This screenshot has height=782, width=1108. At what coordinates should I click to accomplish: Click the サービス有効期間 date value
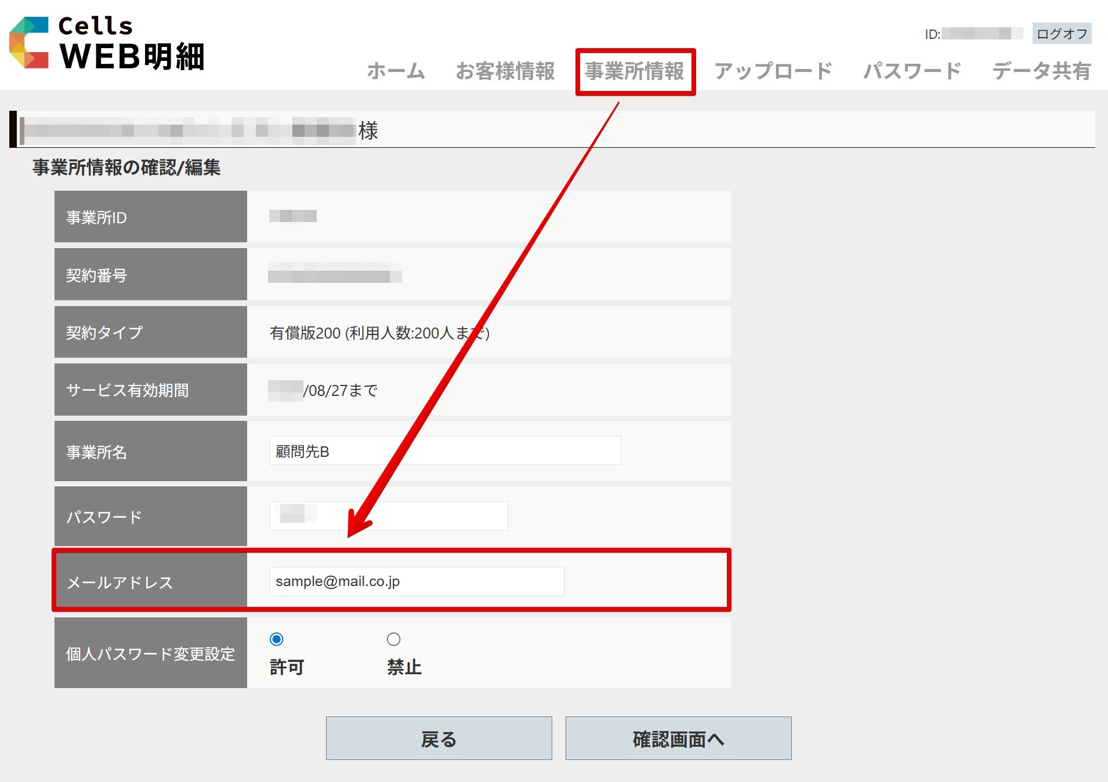point(340,391)
